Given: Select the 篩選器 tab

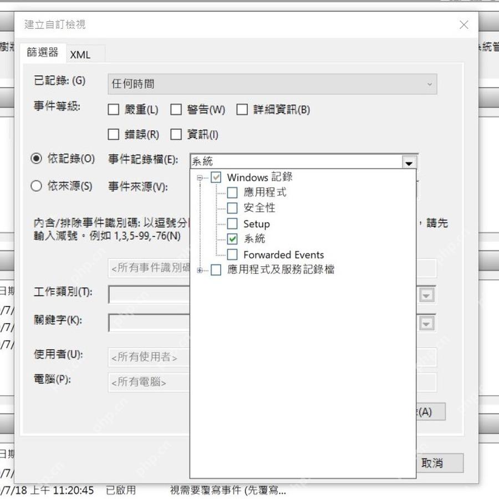Looking at the screenshot, I should [x=43, y=52].
